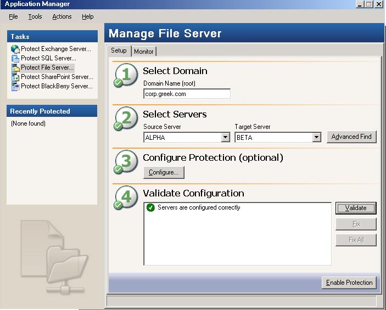Click the Protect SQL Server icon
This screenshot has height=310, width=386.
coord(15,59)
